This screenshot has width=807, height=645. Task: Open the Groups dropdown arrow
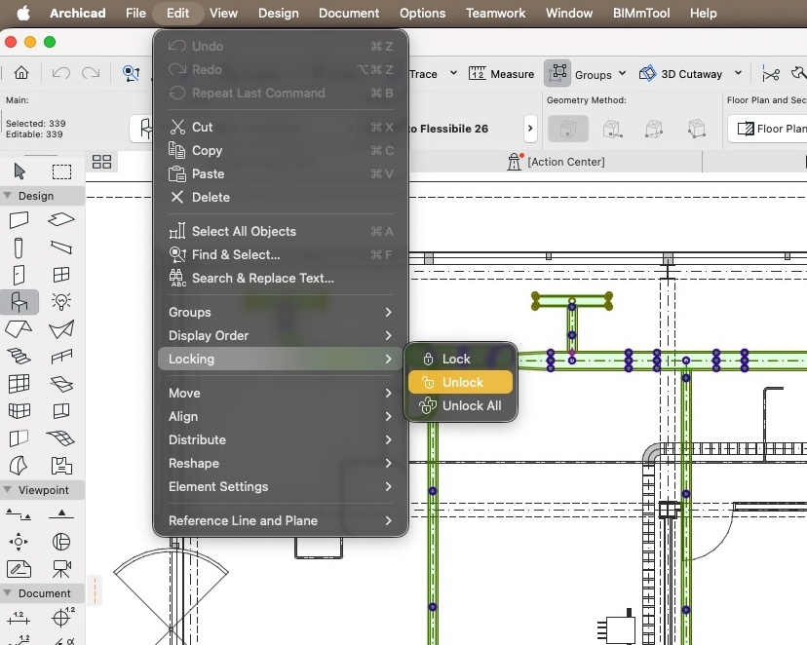point(622,73)
